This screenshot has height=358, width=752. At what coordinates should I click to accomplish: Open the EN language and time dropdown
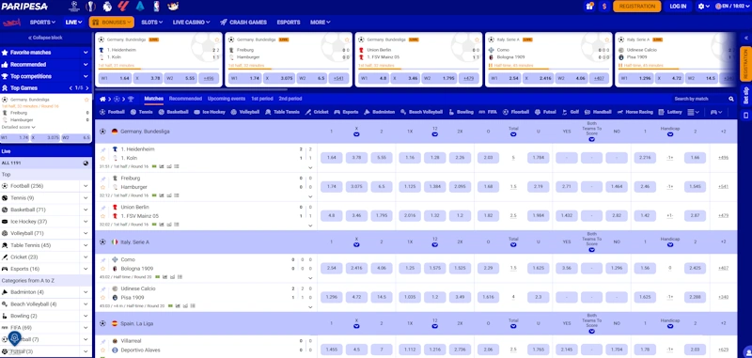coord(732,7)
